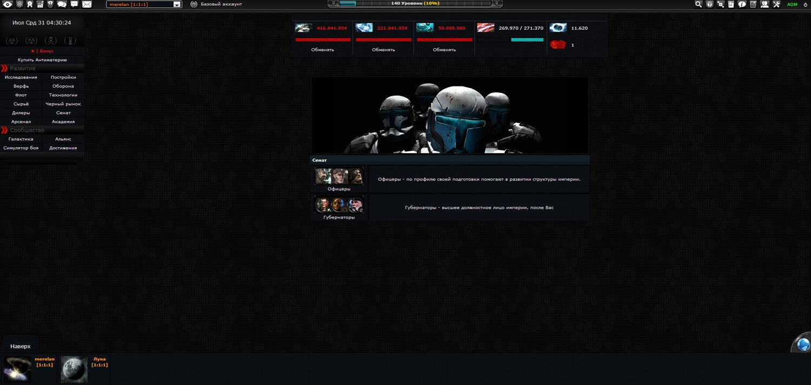Click the medal icon in the top bar
The height and width of the screenshot is (385, 811).
50,4
